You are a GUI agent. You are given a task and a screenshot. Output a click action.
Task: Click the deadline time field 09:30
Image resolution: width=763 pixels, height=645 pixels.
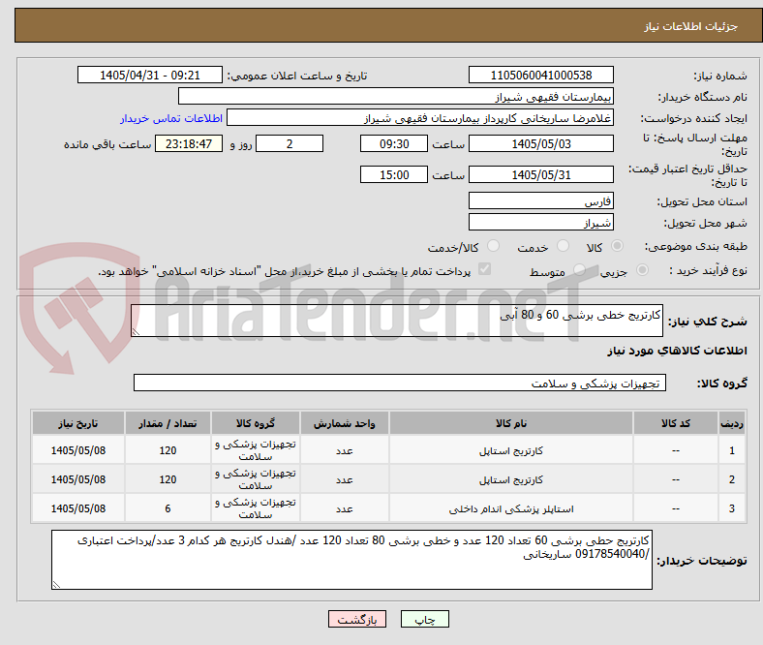(394, 143)
